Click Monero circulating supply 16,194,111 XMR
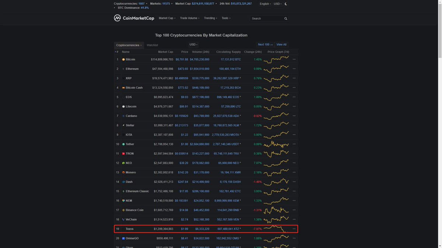The height and width of the screenshot is (248, 442). point(231,172)
